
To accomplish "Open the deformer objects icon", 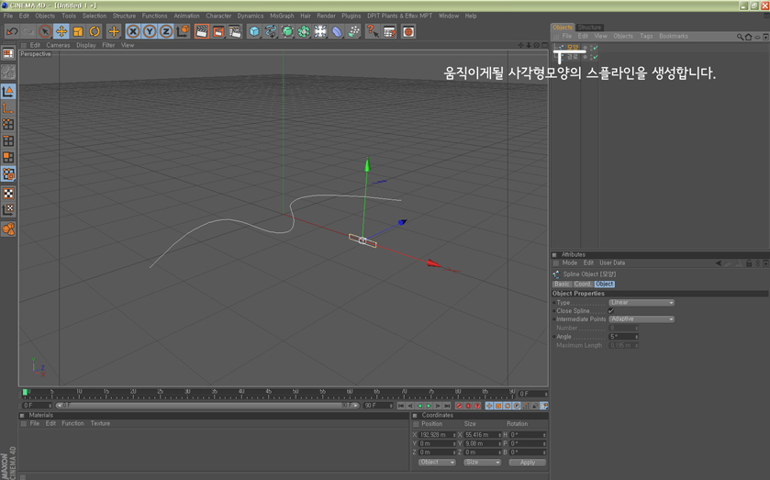I will coord(337,32).
